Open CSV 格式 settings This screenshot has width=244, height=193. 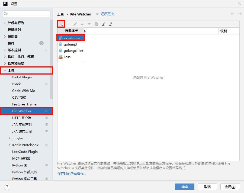point(19,97)
